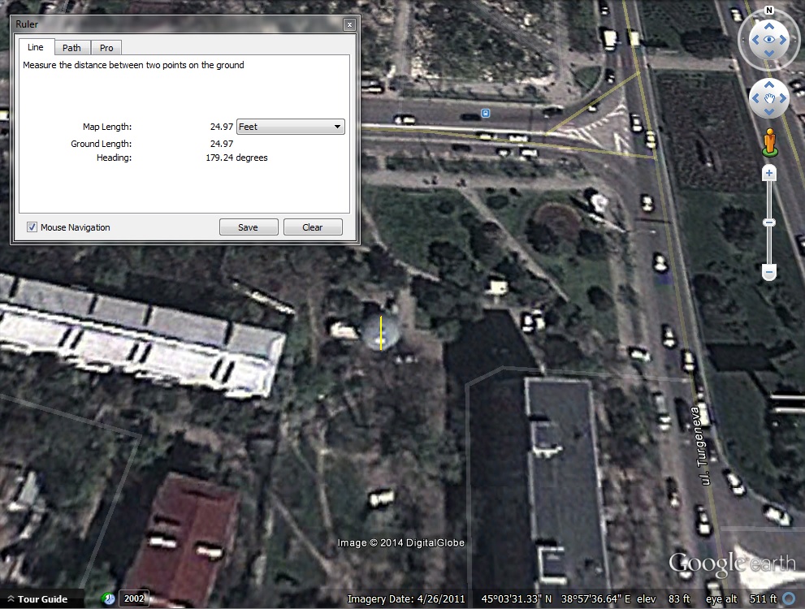
Task: Click the zoom slider handle
Action: (769, 222)
